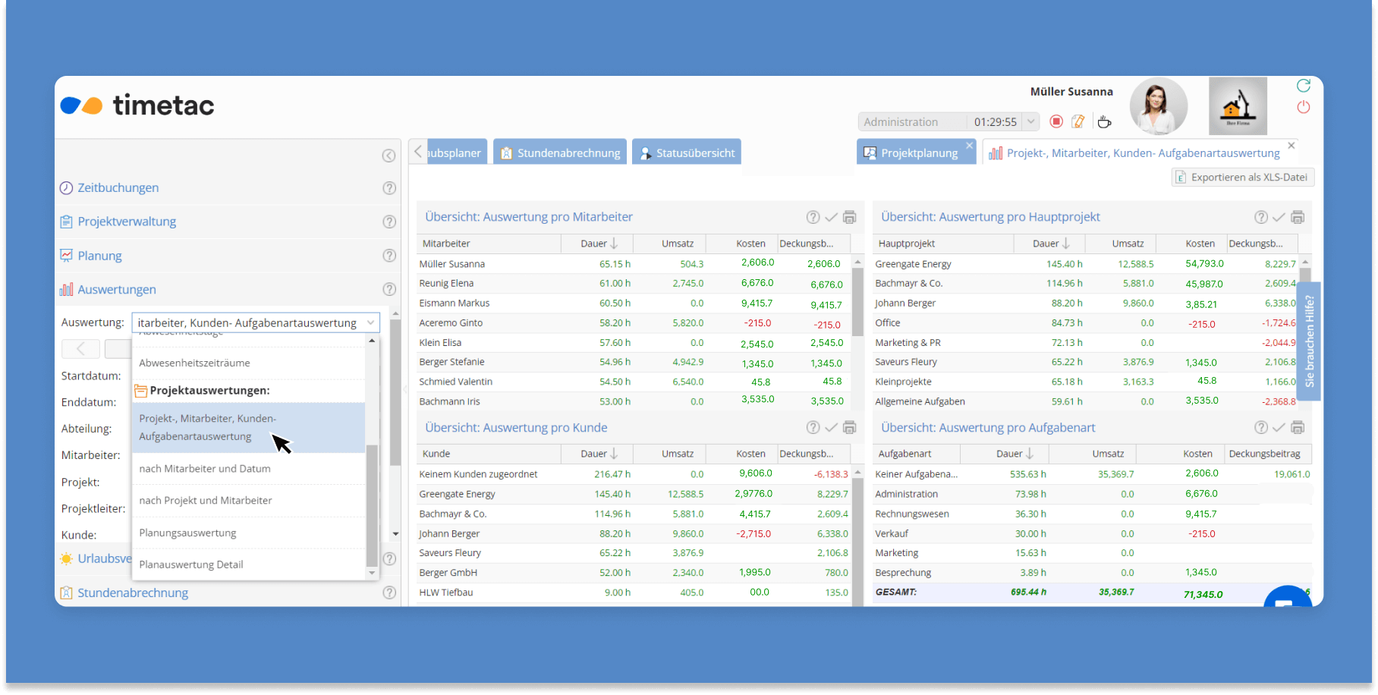Toggle checkmark in Auswertung pro Aufgabenart header

coord(1279,428)
